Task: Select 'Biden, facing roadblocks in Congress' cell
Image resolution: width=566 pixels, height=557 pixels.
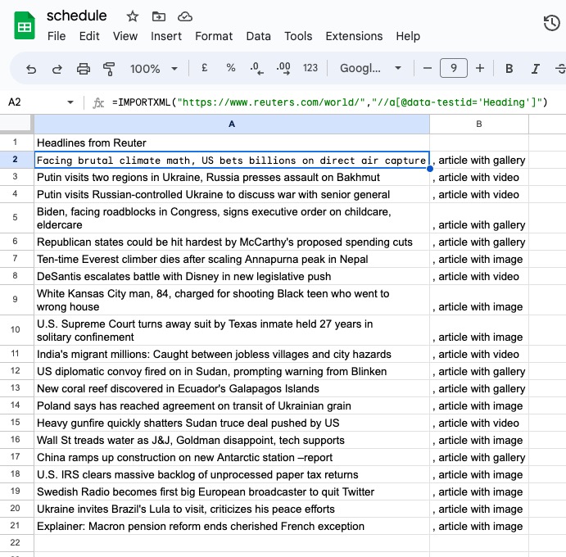Action: tap(232, 218)
